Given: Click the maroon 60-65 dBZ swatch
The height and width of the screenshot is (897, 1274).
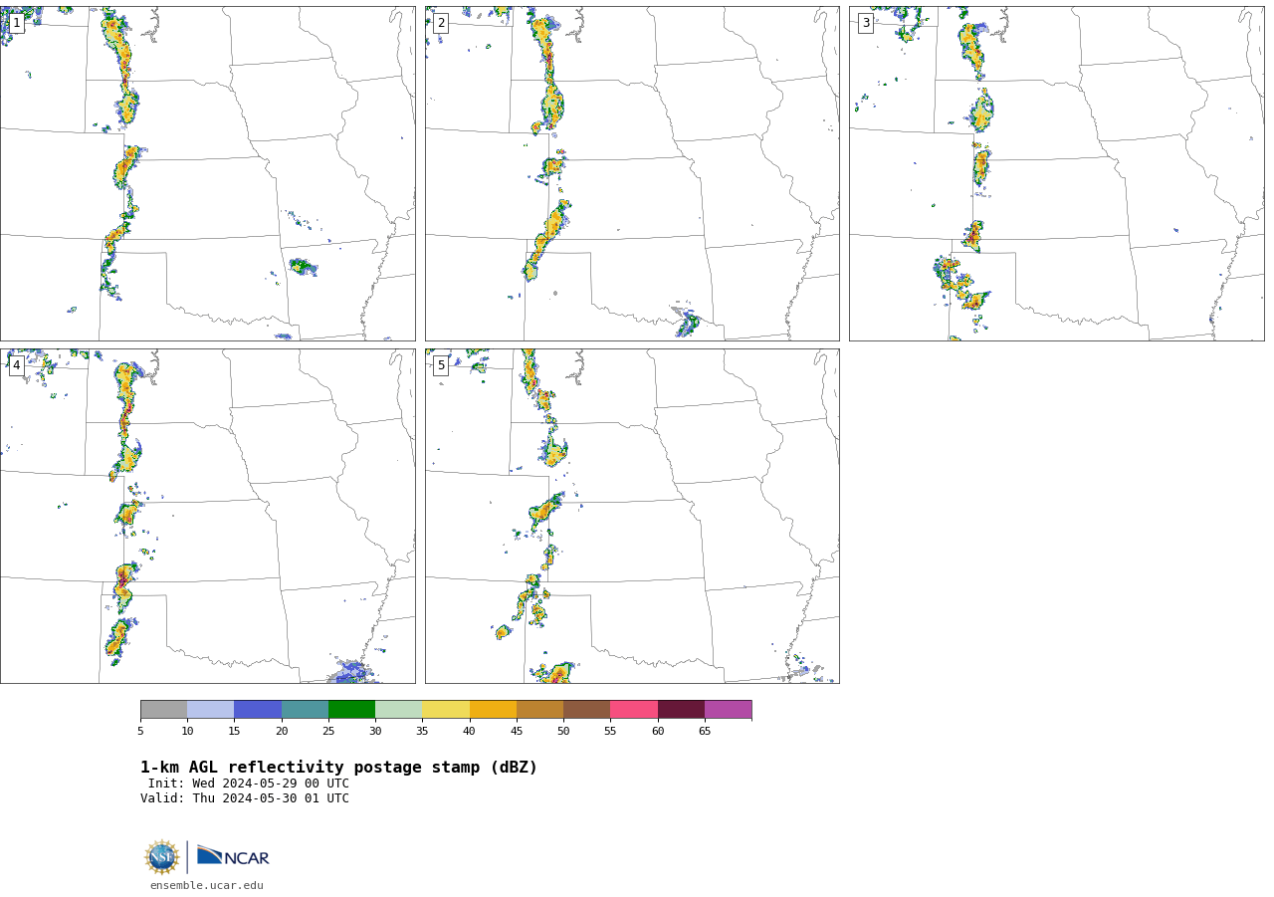Looking at the screenshot, I should coord(681,709).
